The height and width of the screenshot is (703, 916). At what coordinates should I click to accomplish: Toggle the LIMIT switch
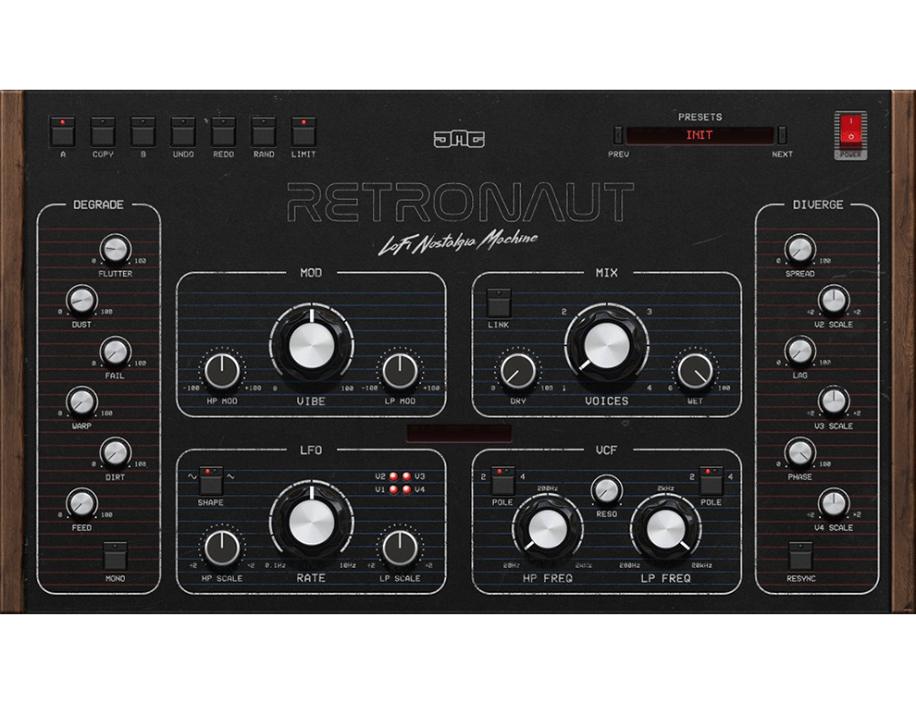(303, 132)
